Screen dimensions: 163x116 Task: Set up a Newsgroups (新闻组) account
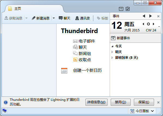pos(82,54)
